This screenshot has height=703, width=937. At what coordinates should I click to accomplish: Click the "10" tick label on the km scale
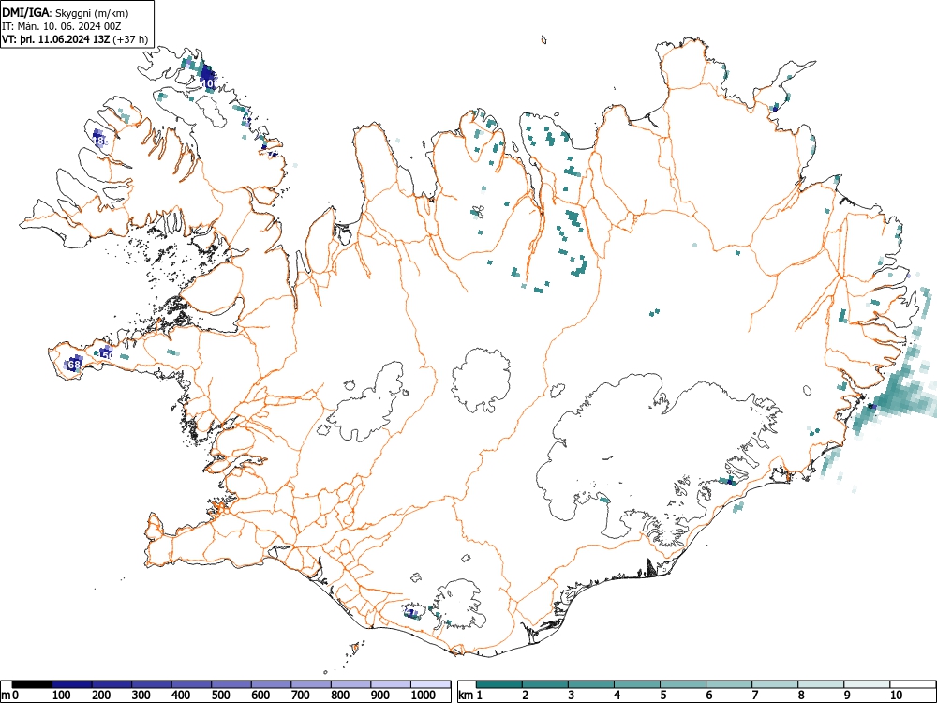[x=897, y=696]
